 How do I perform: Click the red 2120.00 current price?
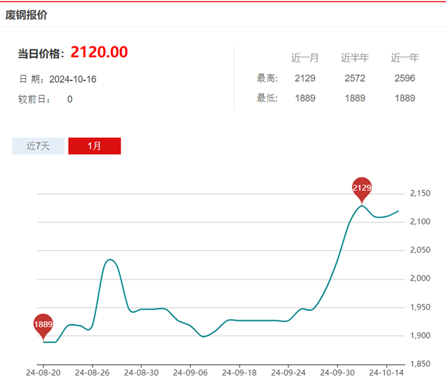tap(99, 52)
